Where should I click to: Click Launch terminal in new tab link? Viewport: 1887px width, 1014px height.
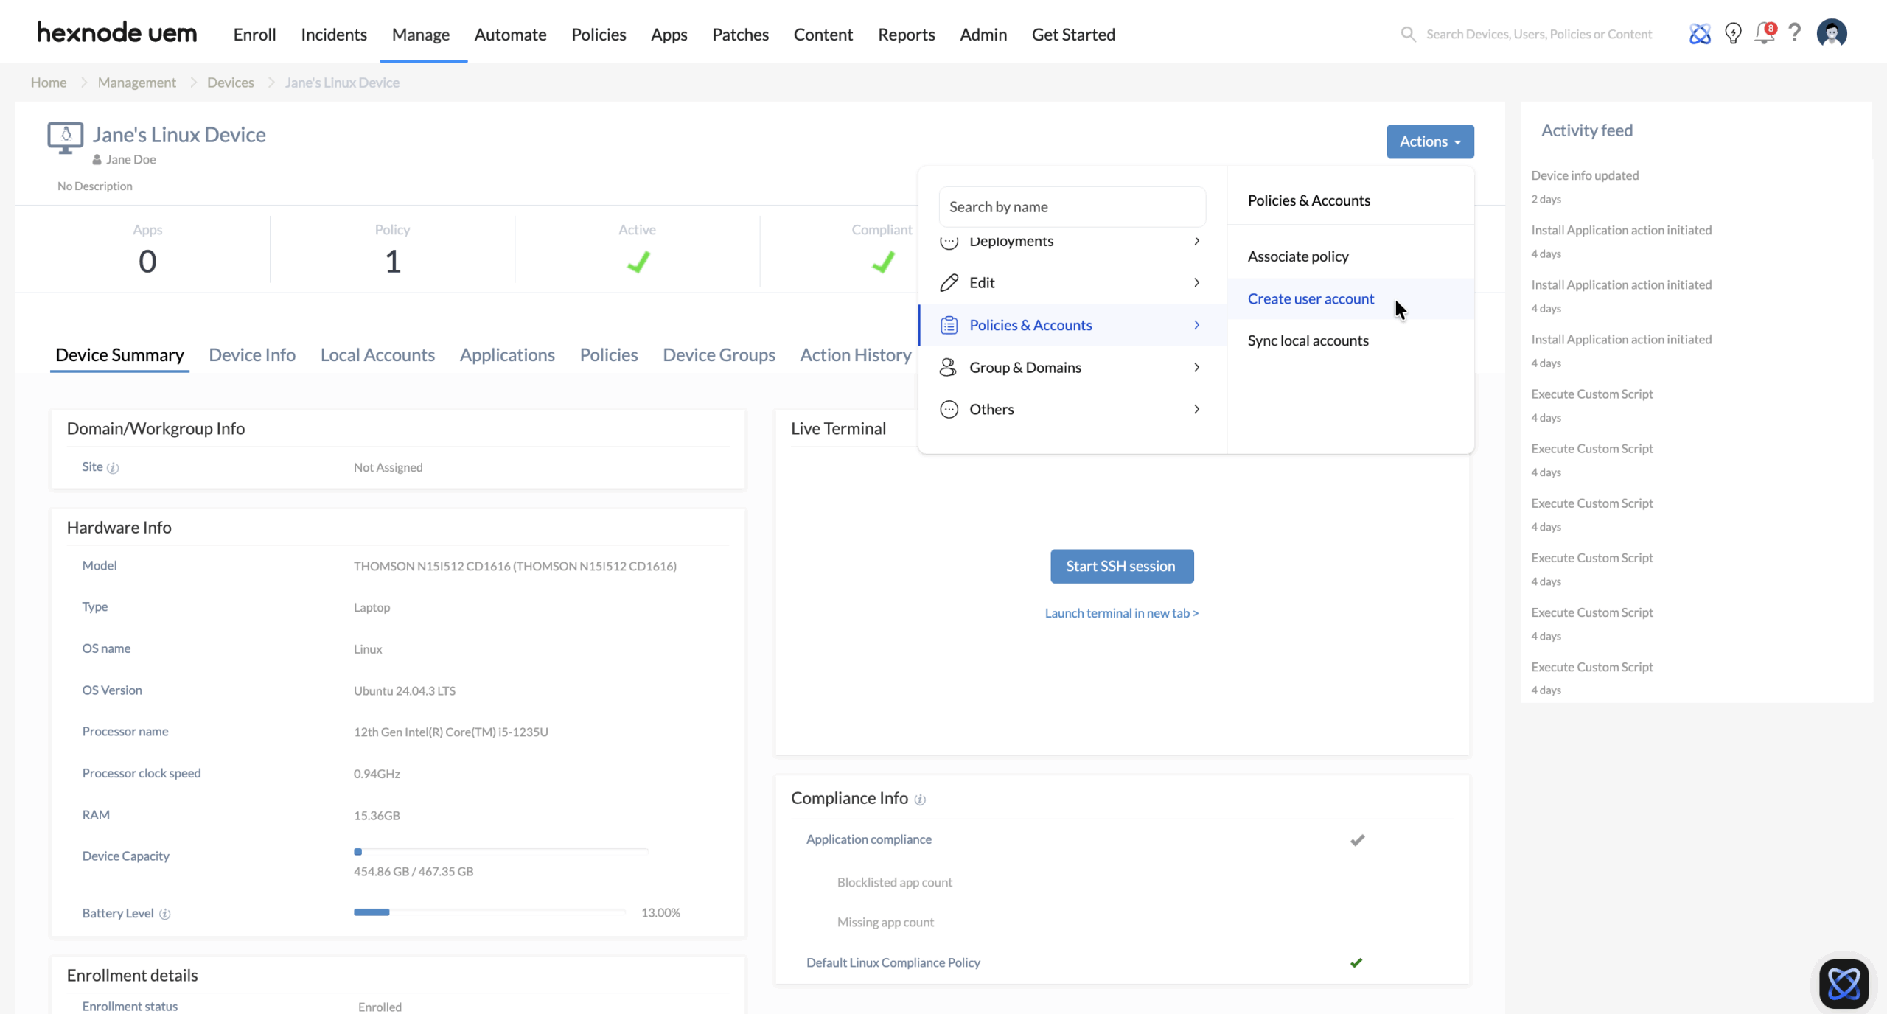1121,613
